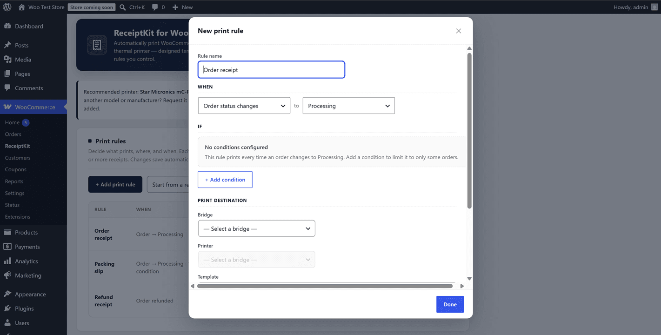Open the Customers submenu item
The height and width of the screenshot is (335, 661).
tap(18, 158)
